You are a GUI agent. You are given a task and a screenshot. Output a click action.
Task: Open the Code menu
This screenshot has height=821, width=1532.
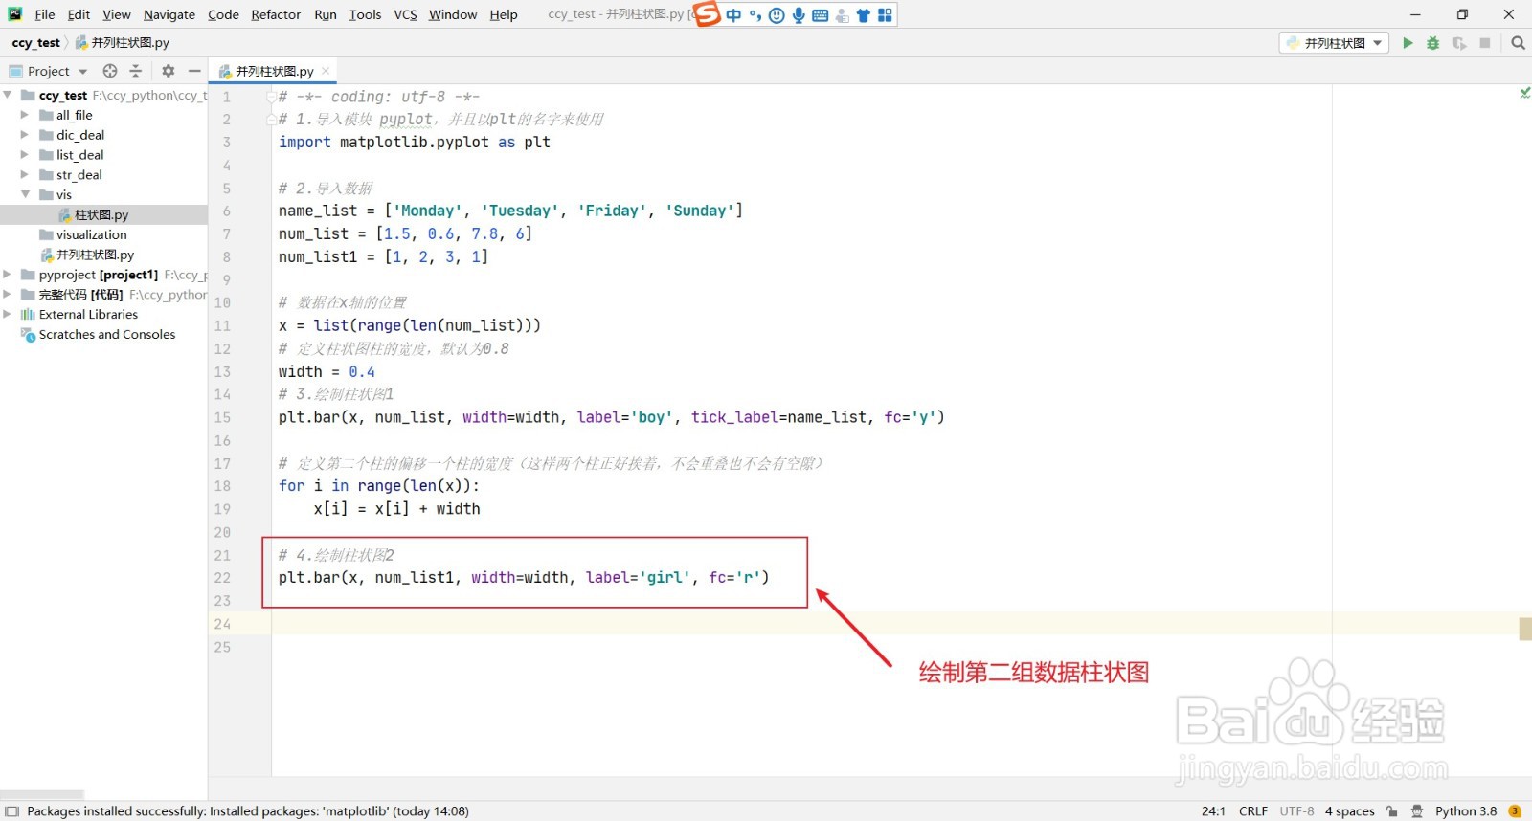click(x=223, y=14)
